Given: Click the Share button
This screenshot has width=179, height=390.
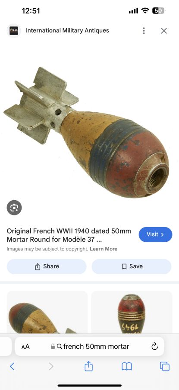Looking at the screenshot, I should point(47,266).
